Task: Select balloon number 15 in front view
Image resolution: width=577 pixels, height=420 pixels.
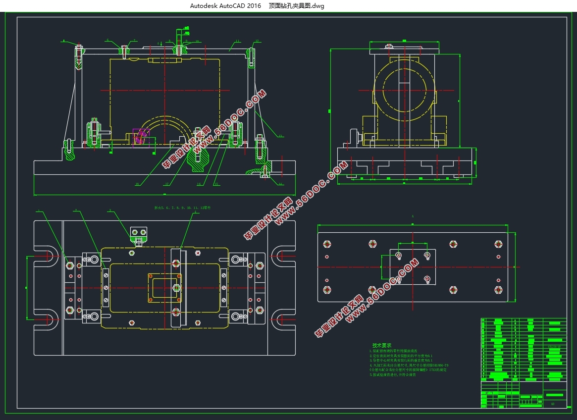Action: (216, 184)
